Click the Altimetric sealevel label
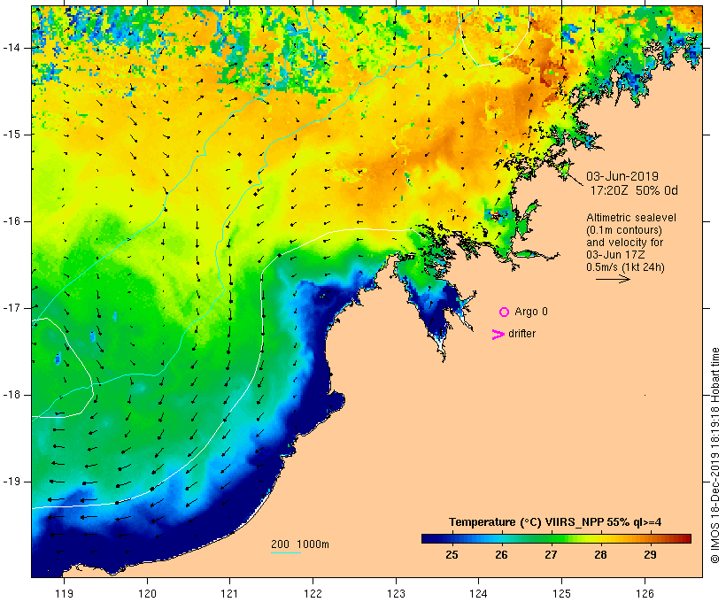 [631, 218]
